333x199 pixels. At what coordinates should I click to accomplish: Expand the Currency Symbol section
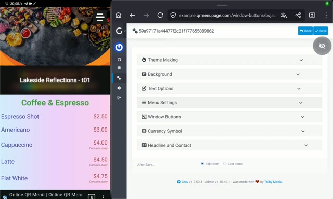coord(229,131)
